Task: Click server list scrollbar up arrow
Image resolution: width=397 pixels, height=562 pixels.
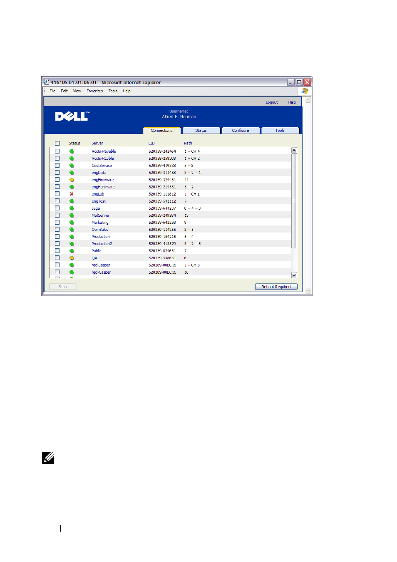Action: (294, 151)
